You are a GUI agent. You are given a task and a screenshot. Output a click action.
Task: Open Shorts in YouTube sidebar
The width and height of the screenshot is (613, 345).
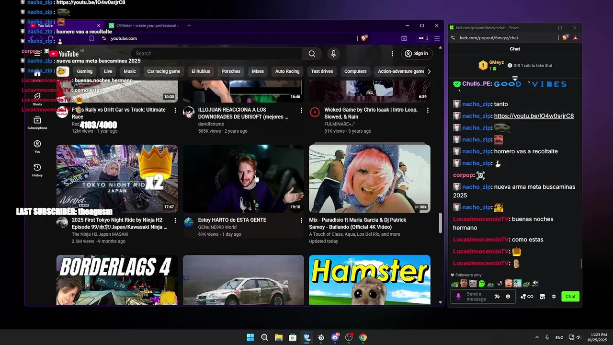coord(37,99)
